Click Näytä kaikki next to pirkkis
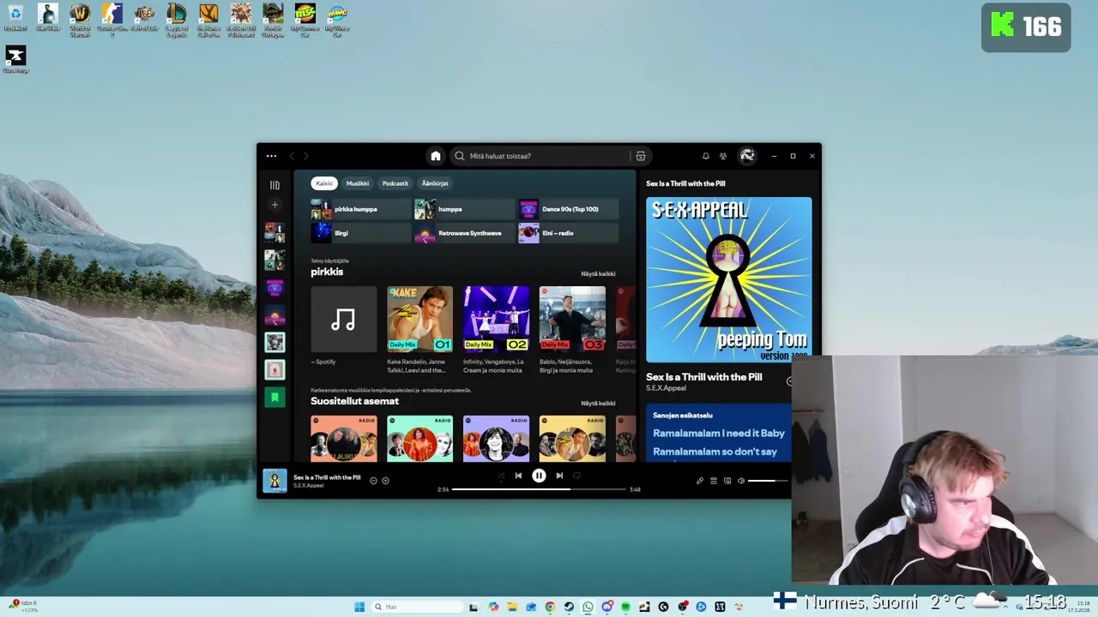The width and height of the screenshot is (1098, 617). point(598,273)
